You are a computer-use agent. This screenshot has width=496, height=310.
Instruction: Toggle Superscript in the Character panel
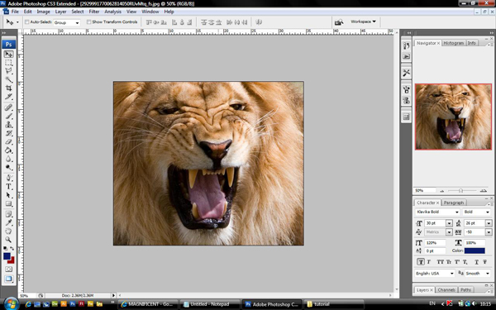point(457,262)
